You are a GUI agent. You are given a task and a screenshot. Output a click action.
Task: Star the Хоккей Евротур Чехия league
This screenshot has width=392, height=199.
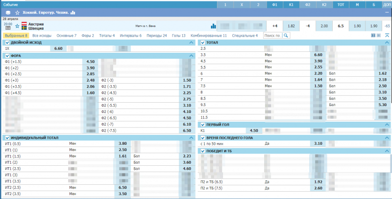[18, 12]
